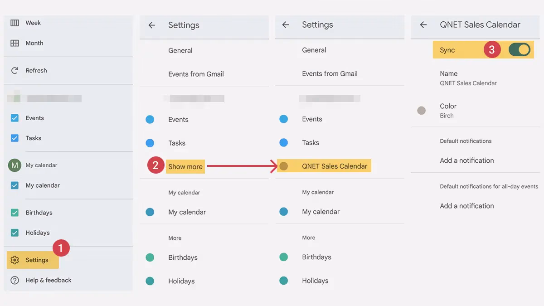Click My calendar account header in sidebar
The height and width of the screenshot is (306, 544).
click(41, 165)
